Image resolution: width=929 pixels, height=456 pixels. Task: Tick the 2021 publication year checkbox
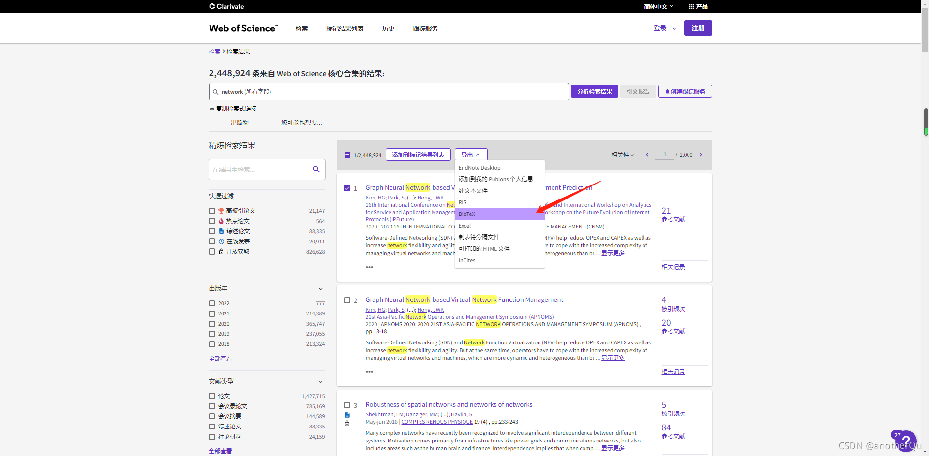pyautogui.click(x=212, y=313)
